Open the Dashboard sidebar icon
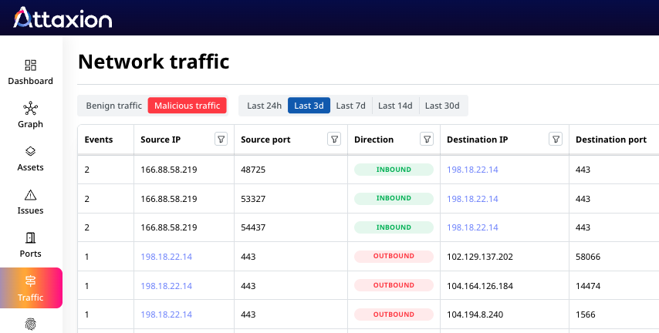The image size is (659, 333). coord(31,66)
